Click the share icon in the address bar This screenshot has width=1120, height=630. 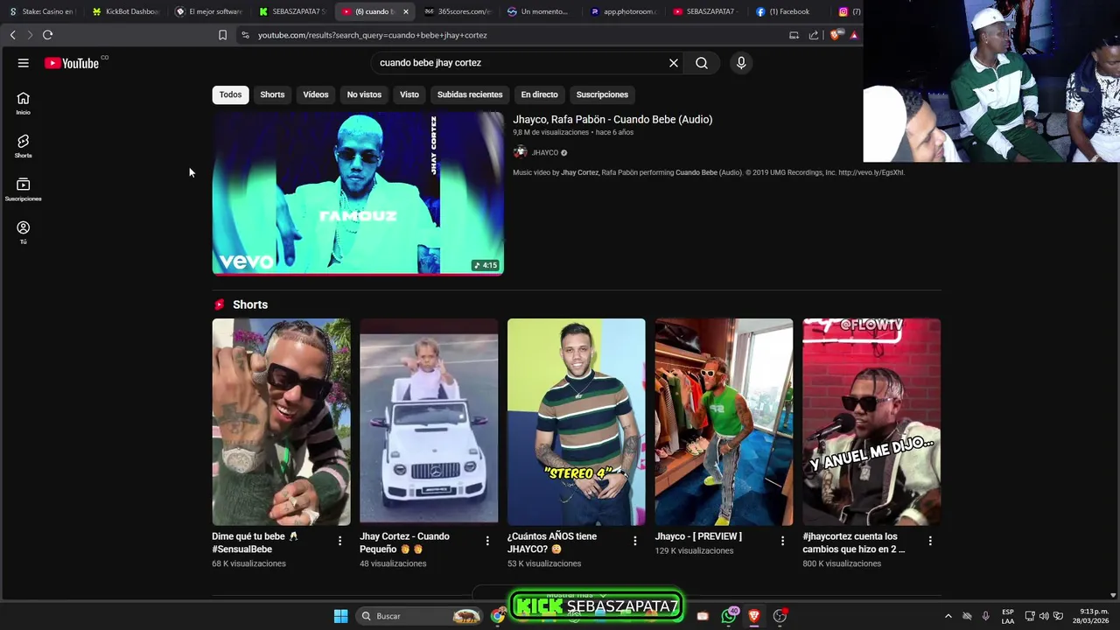814,35
